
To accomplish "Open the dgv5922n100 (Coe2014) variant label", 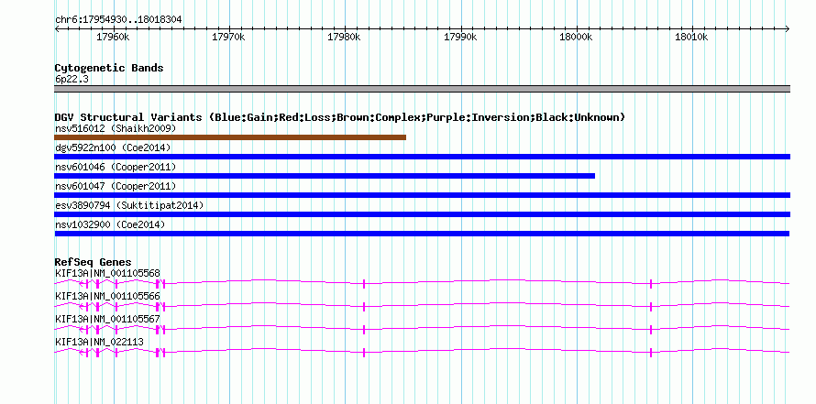I will click(x=113, y=147).
